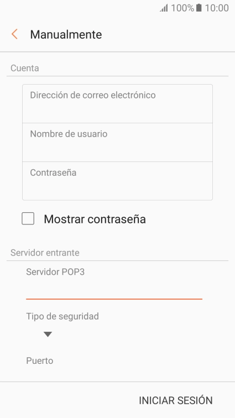Tap the Servidor POP3 label text
The image size is (235, 418).
tap(55, 271)
